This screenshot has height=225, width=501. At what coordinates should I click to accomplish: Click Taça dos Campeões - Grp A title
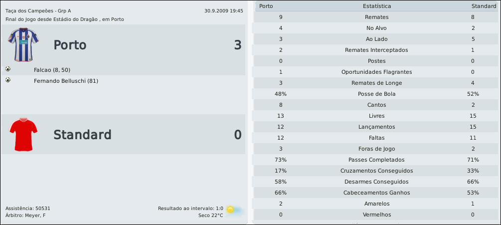(x=38, y=10)
